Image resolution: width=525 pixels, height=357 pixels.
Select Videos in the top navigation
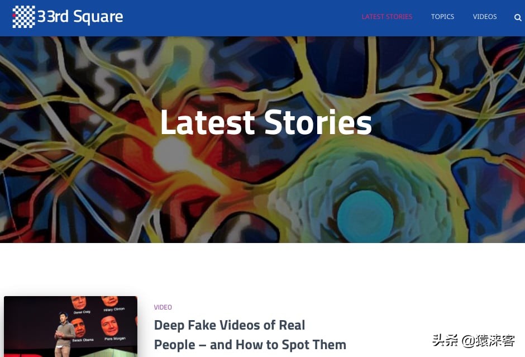pos(484,17)
